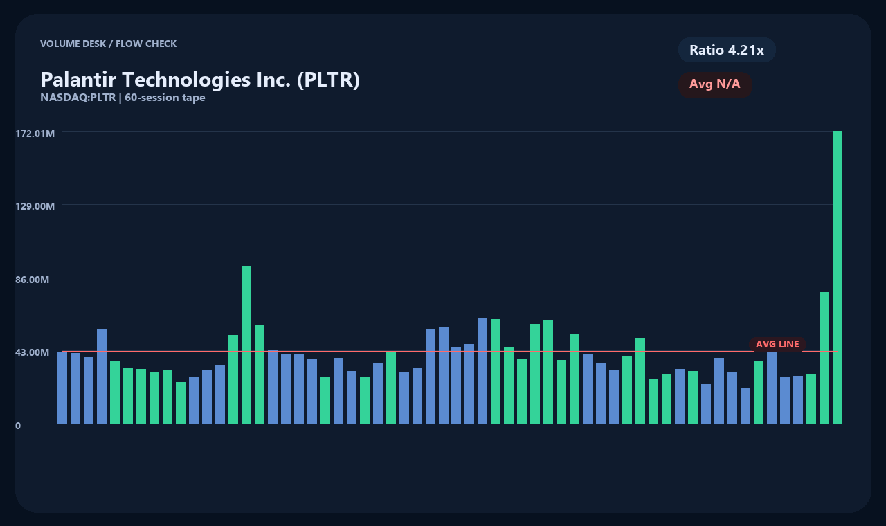This screenshot has height=526, width=886.
Task: Click the VOLUME DESK / FLOW CHECK header
Action: point(108,44)
